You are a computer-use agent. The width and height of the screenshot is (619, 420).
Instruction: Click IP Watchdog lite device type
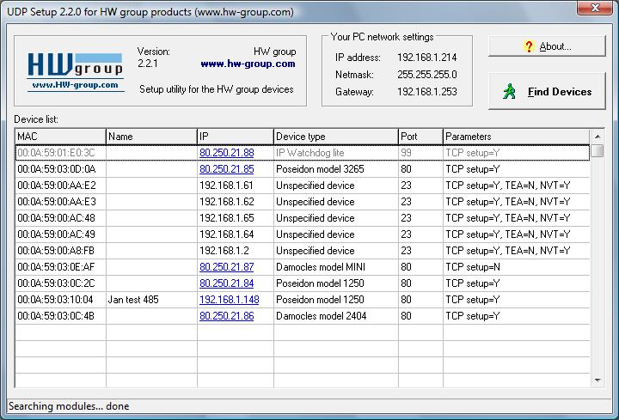[x=309, y=153]
